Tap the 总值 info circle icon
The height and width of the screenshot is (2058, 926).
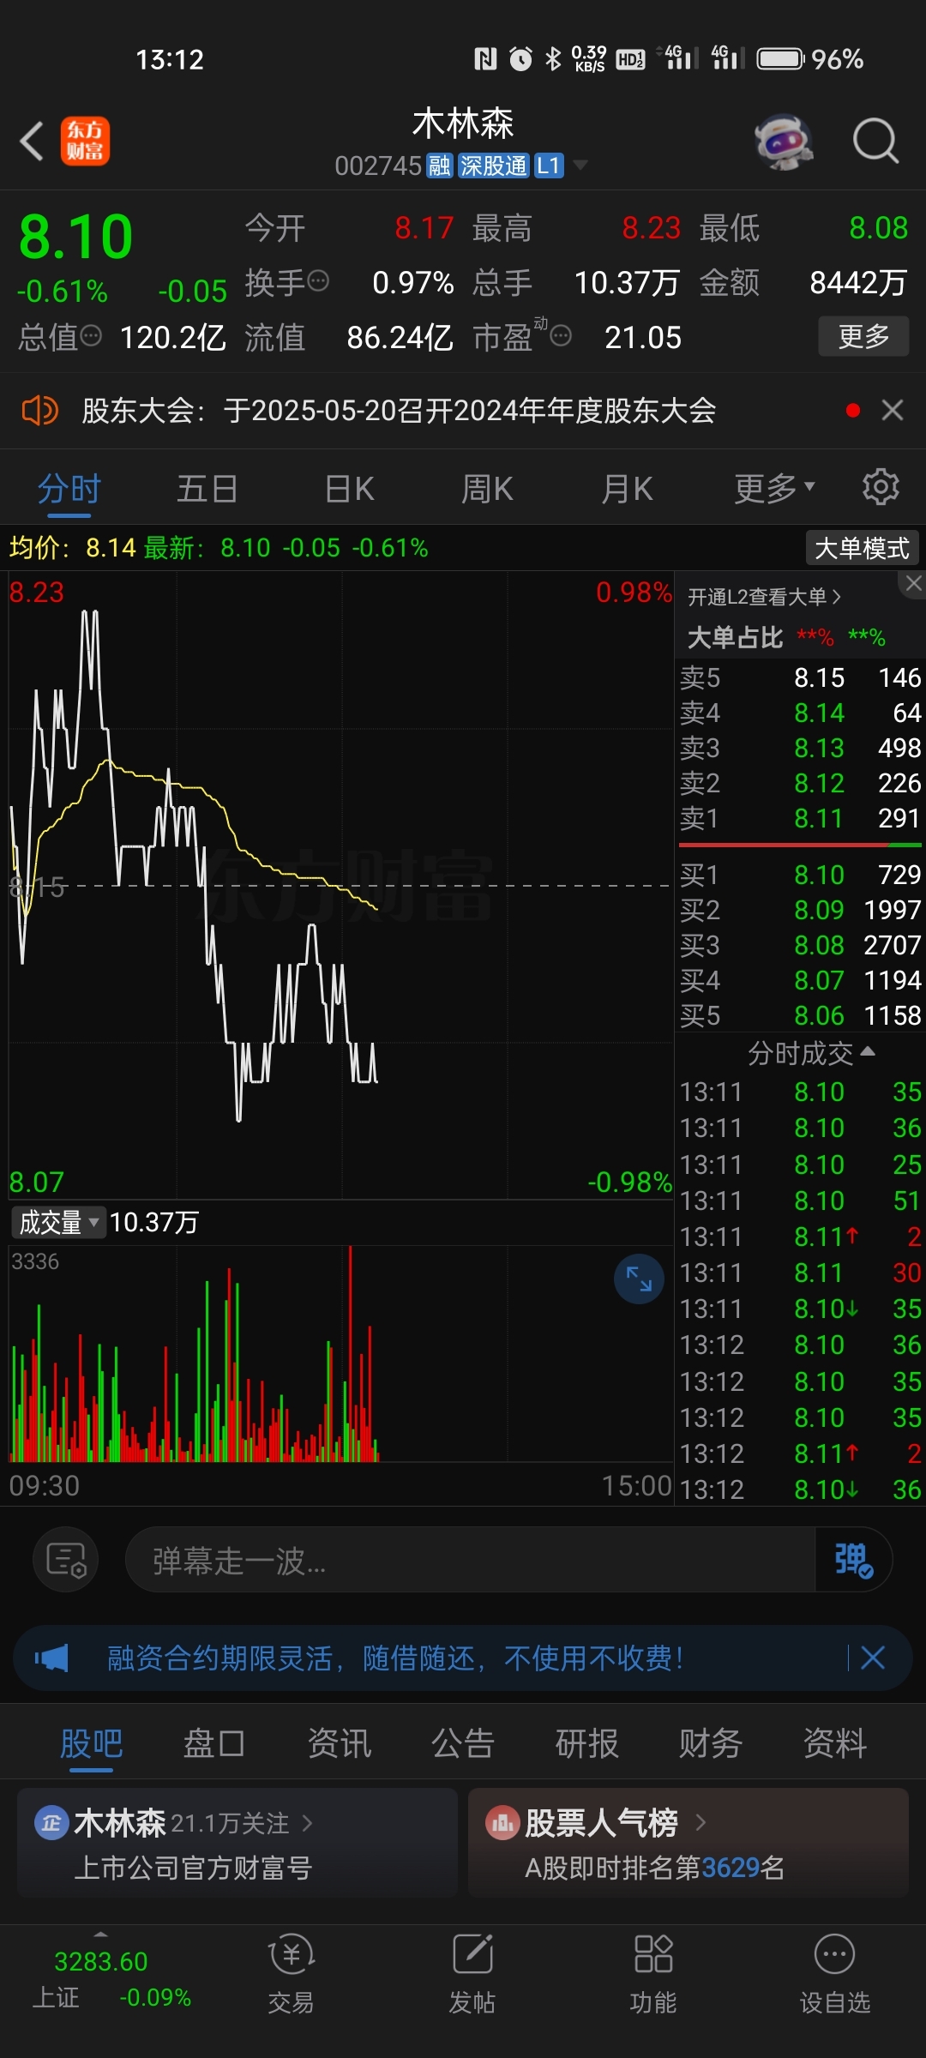click(x=91, y=335)
